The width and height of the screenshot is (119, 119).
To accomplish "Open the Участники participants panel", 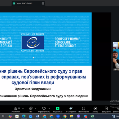I will (16, 109).
